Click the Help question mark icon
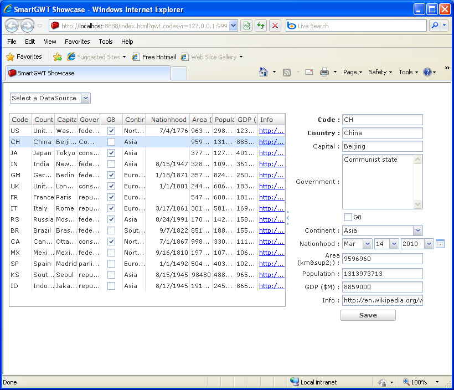The image size is (454, 390). click(427, 72)
